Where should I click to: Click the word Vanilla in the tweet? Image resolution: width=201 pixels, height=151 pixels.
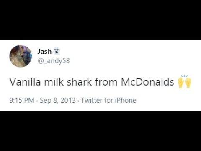tap(25, 82)
